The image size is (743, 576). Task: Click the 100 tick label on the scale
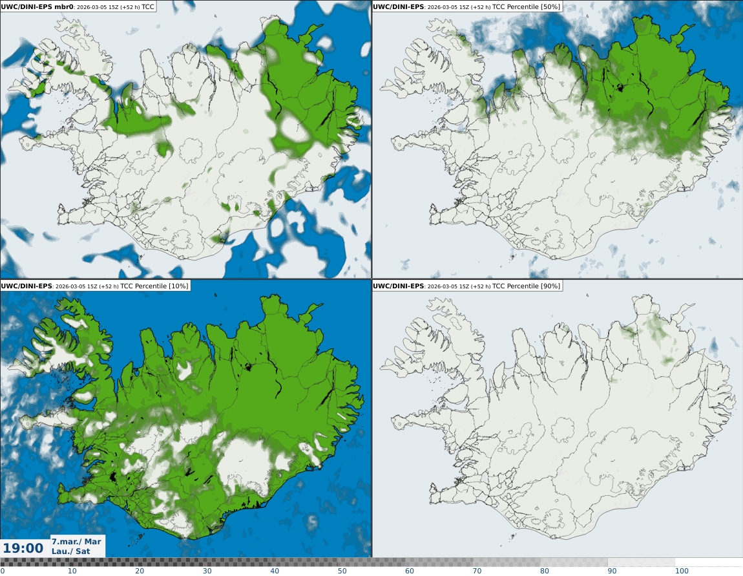[x=682, y=571]
